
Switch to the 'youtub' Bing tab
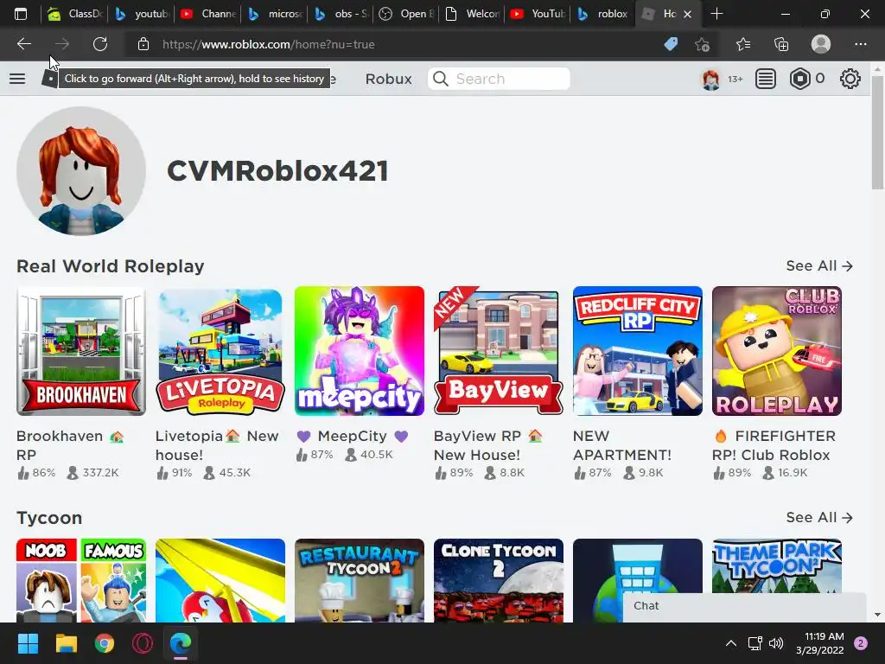click(141, 14)
